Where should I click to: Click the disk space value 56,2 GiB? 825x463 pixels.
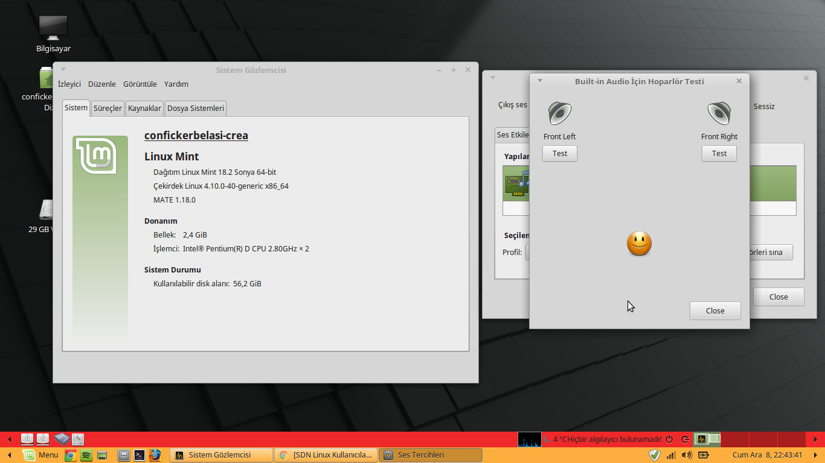pos(247,284)
